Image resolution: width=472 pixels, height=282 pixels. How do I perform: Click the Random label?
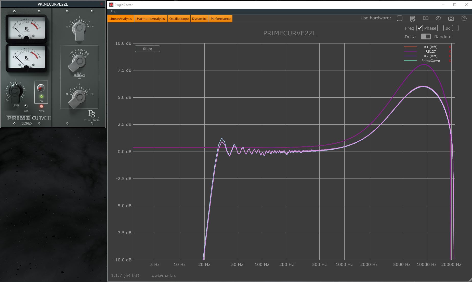coord(443,37)
